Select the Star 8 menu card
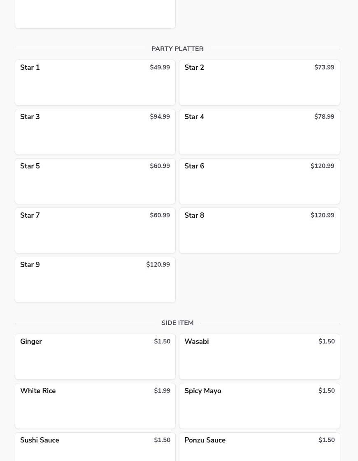The image size is (358, 461). 259,231
